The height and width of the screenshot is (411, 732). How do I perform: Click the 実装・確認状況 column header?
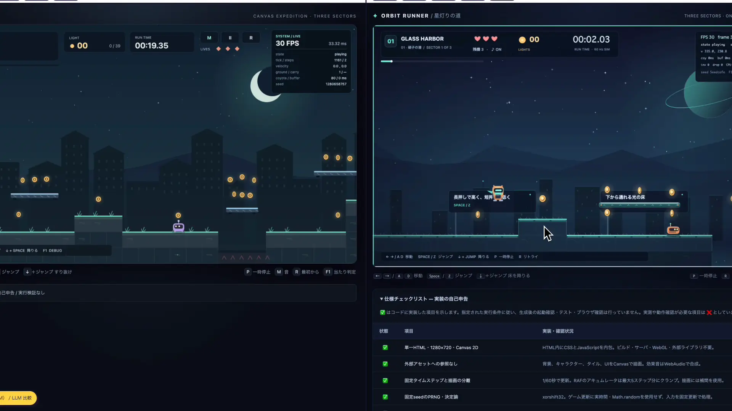558,331
